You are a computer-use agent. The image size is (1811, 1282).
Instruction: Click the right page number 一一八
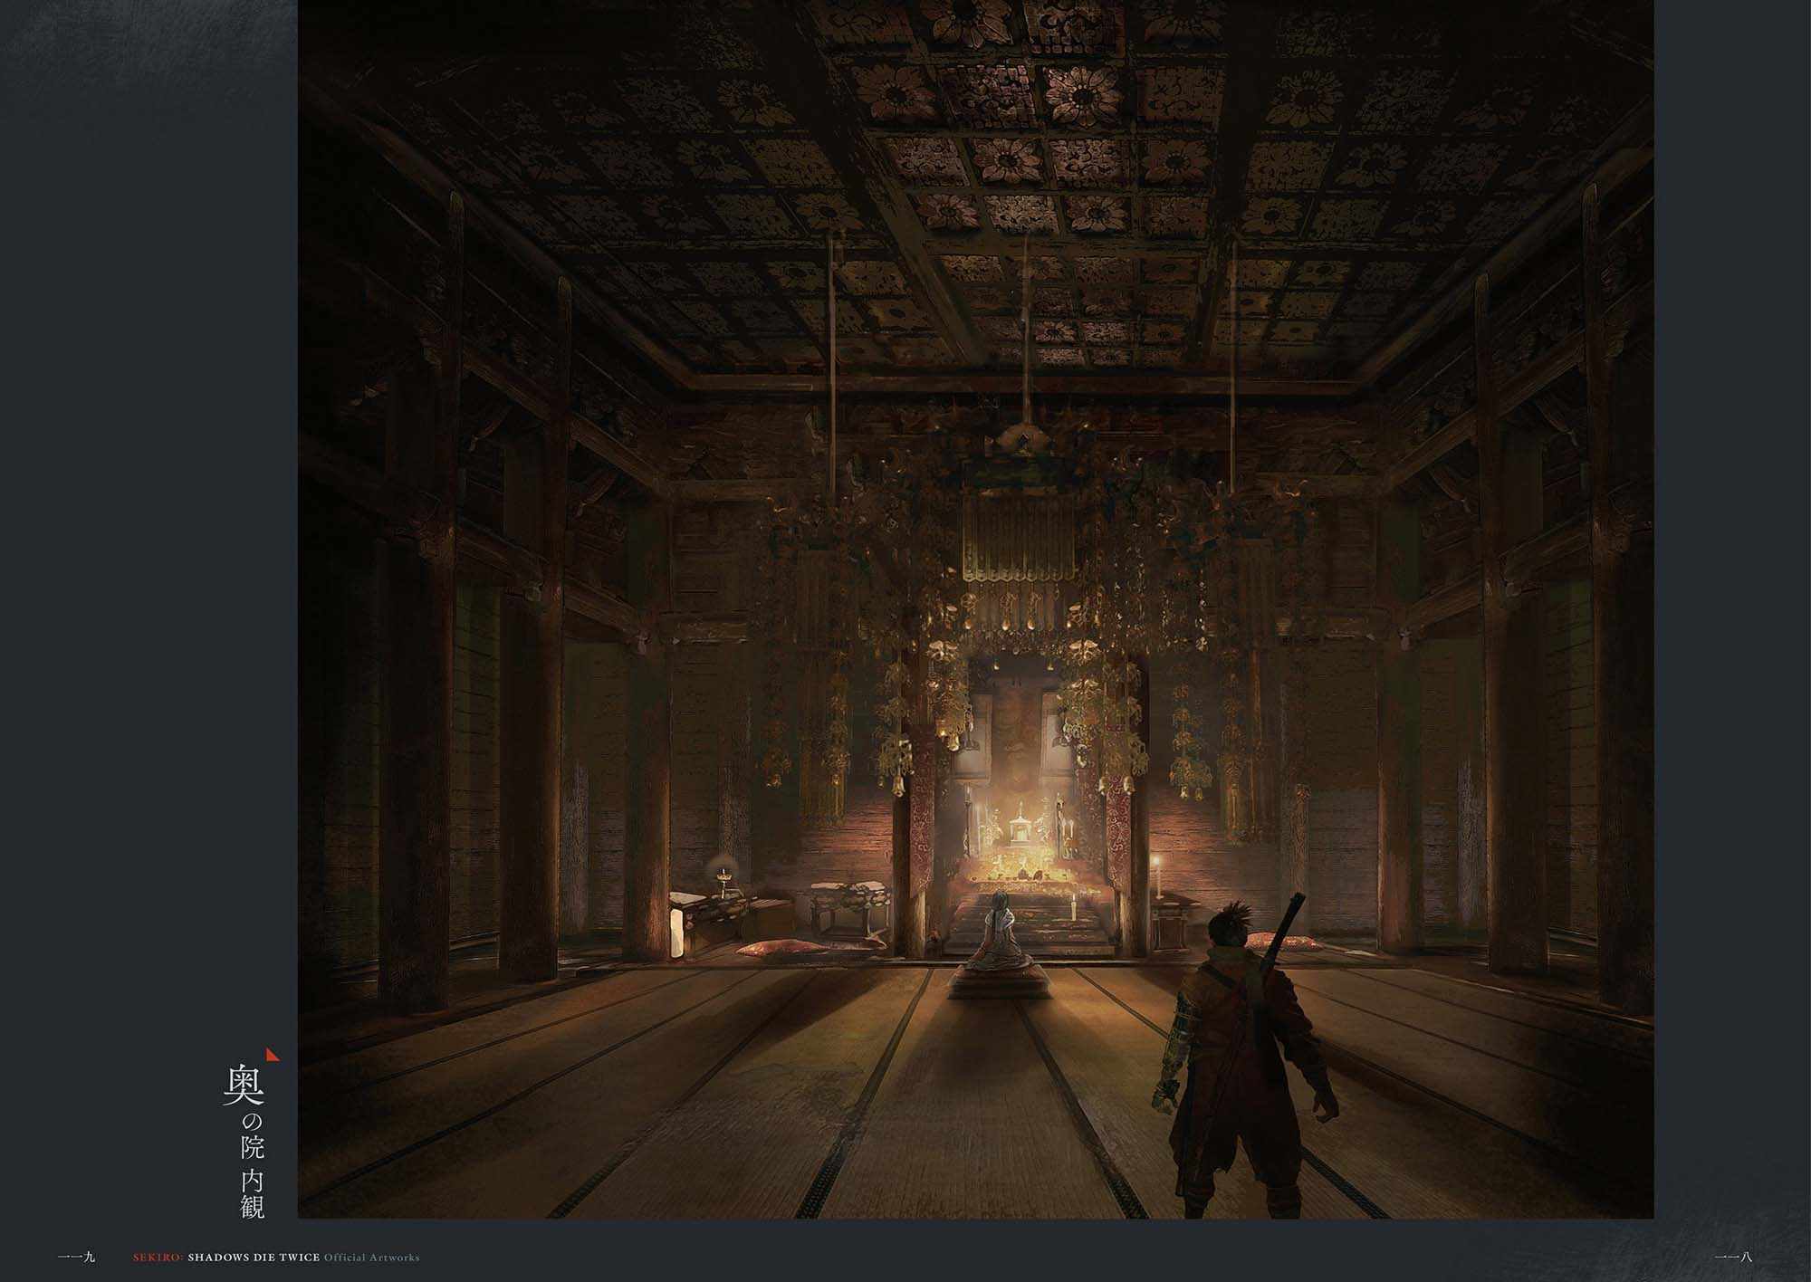(x=1733, y=1258)
